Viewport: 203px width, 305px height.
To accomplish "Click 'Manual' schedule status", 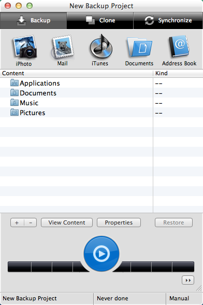I will (179, 298).
